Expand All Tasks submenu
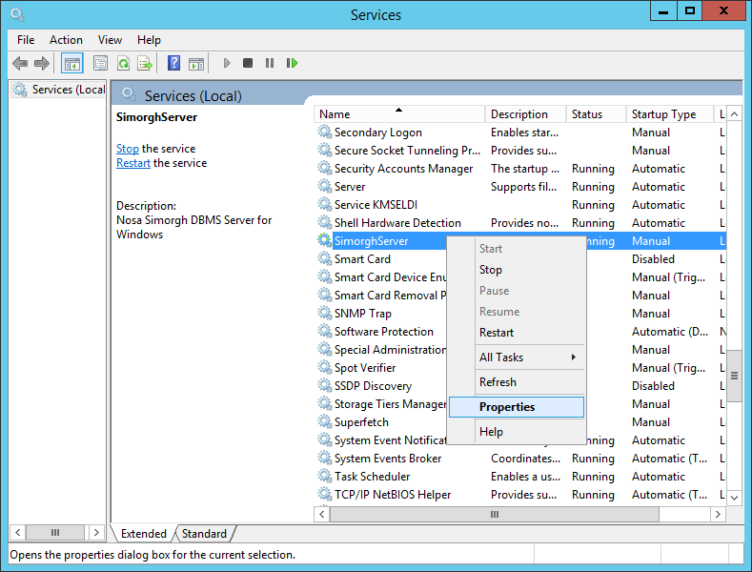 click(x=517, y=357)
